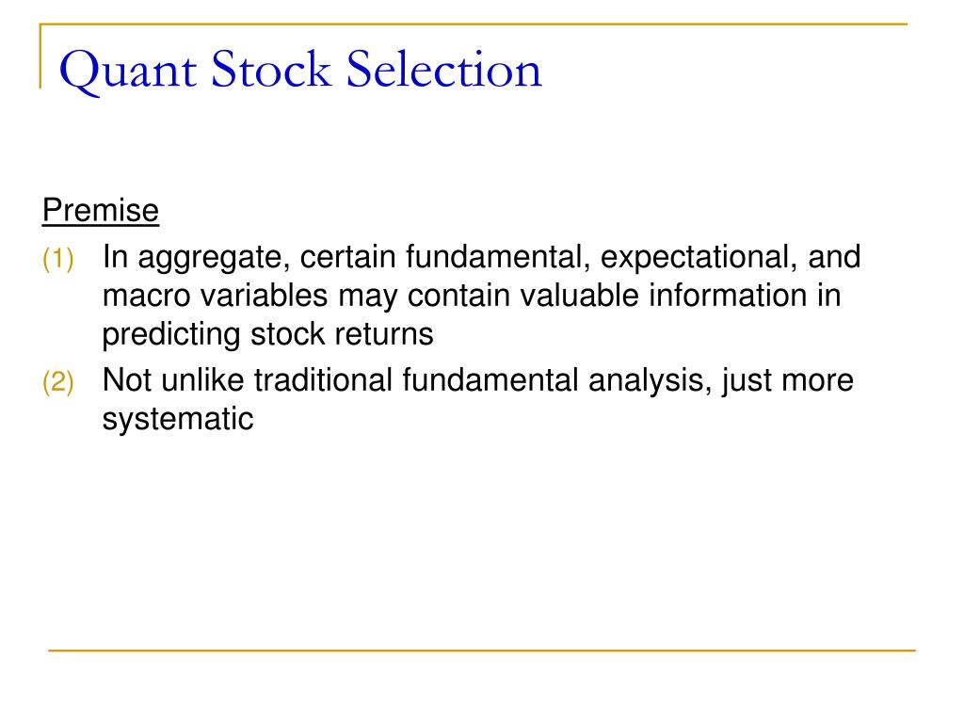The image size is (964, 723).
Task: Click the word "Stock" in the title
Action: [271, 69]
